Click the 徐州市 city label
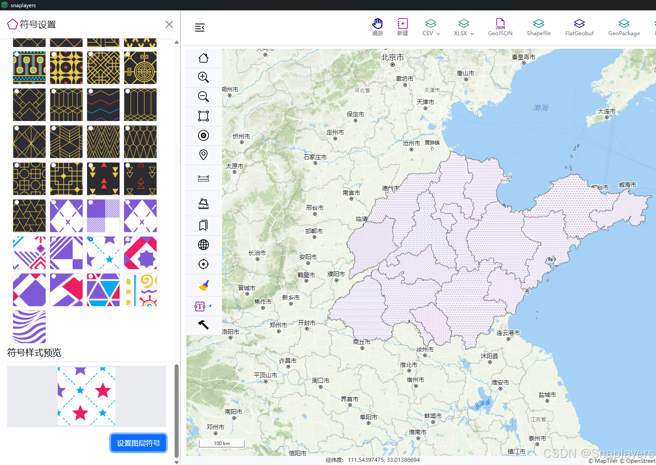Image resolution: width=656 pixels, height=465 pixels. tap(425, 349)
